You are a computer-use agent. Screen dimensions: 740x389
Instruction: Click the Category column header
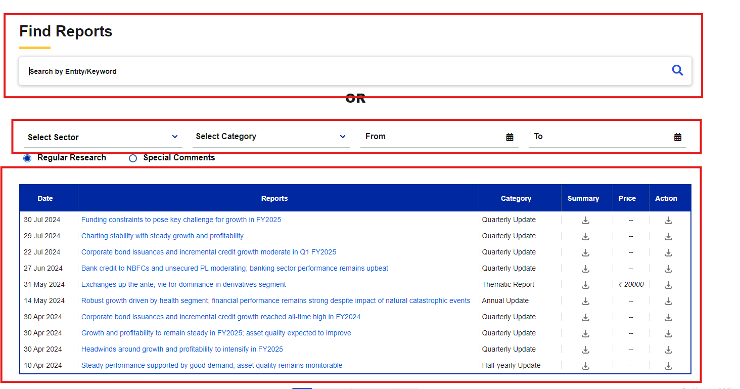(516, 198)
